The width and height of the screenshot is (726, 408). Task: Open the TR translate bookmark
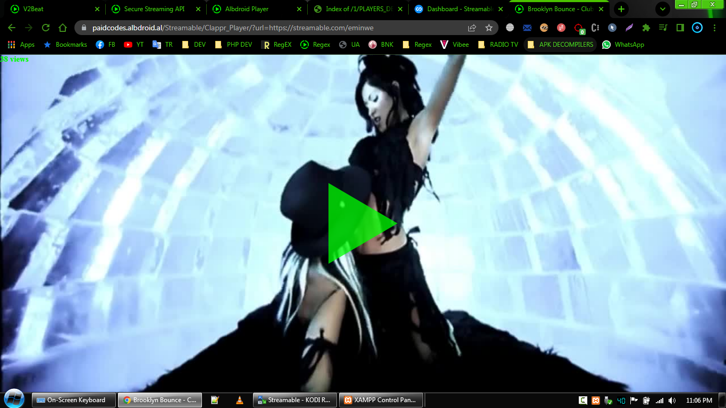(163, 45)
